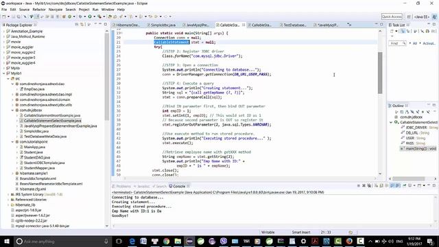Viewport: 439px width, 247px height.
Task: Click the Open Perspective icon next to Quick Access
Action: 409,16
